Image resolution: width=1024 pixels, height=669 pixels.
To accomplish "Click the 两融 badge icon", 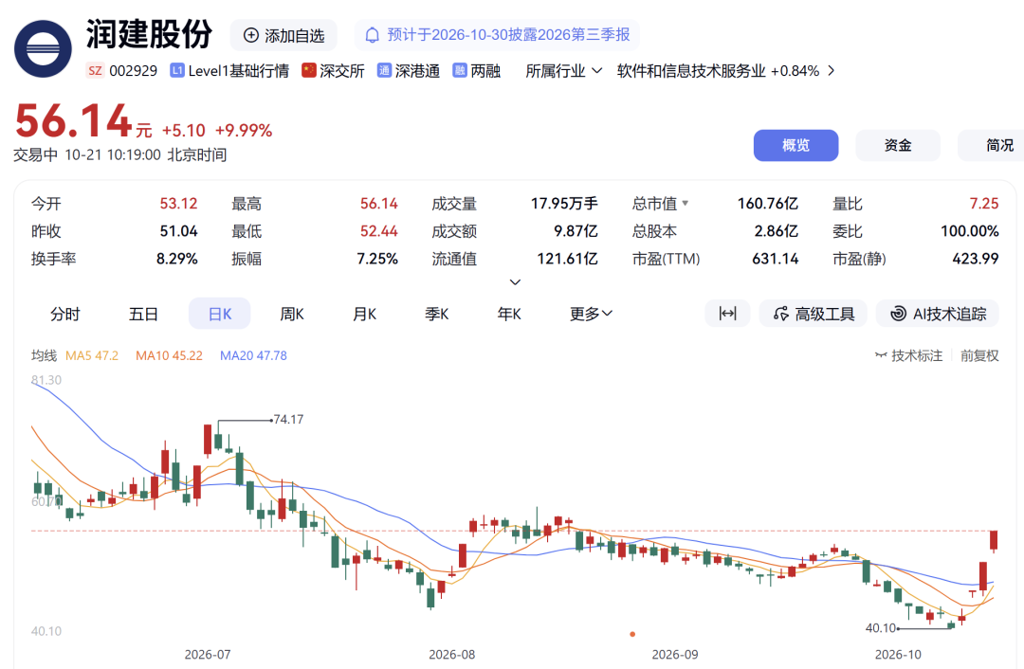I will point(460,70).
